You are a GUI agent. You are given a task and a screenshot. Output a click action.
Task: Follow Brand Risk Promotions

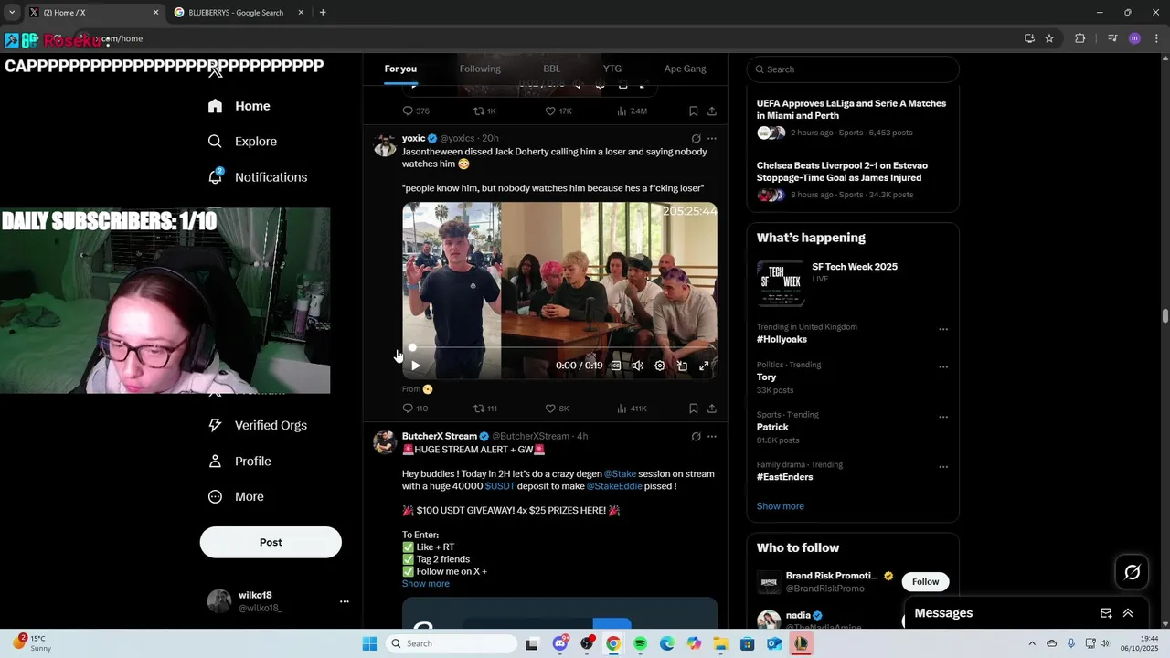[925, 582]
